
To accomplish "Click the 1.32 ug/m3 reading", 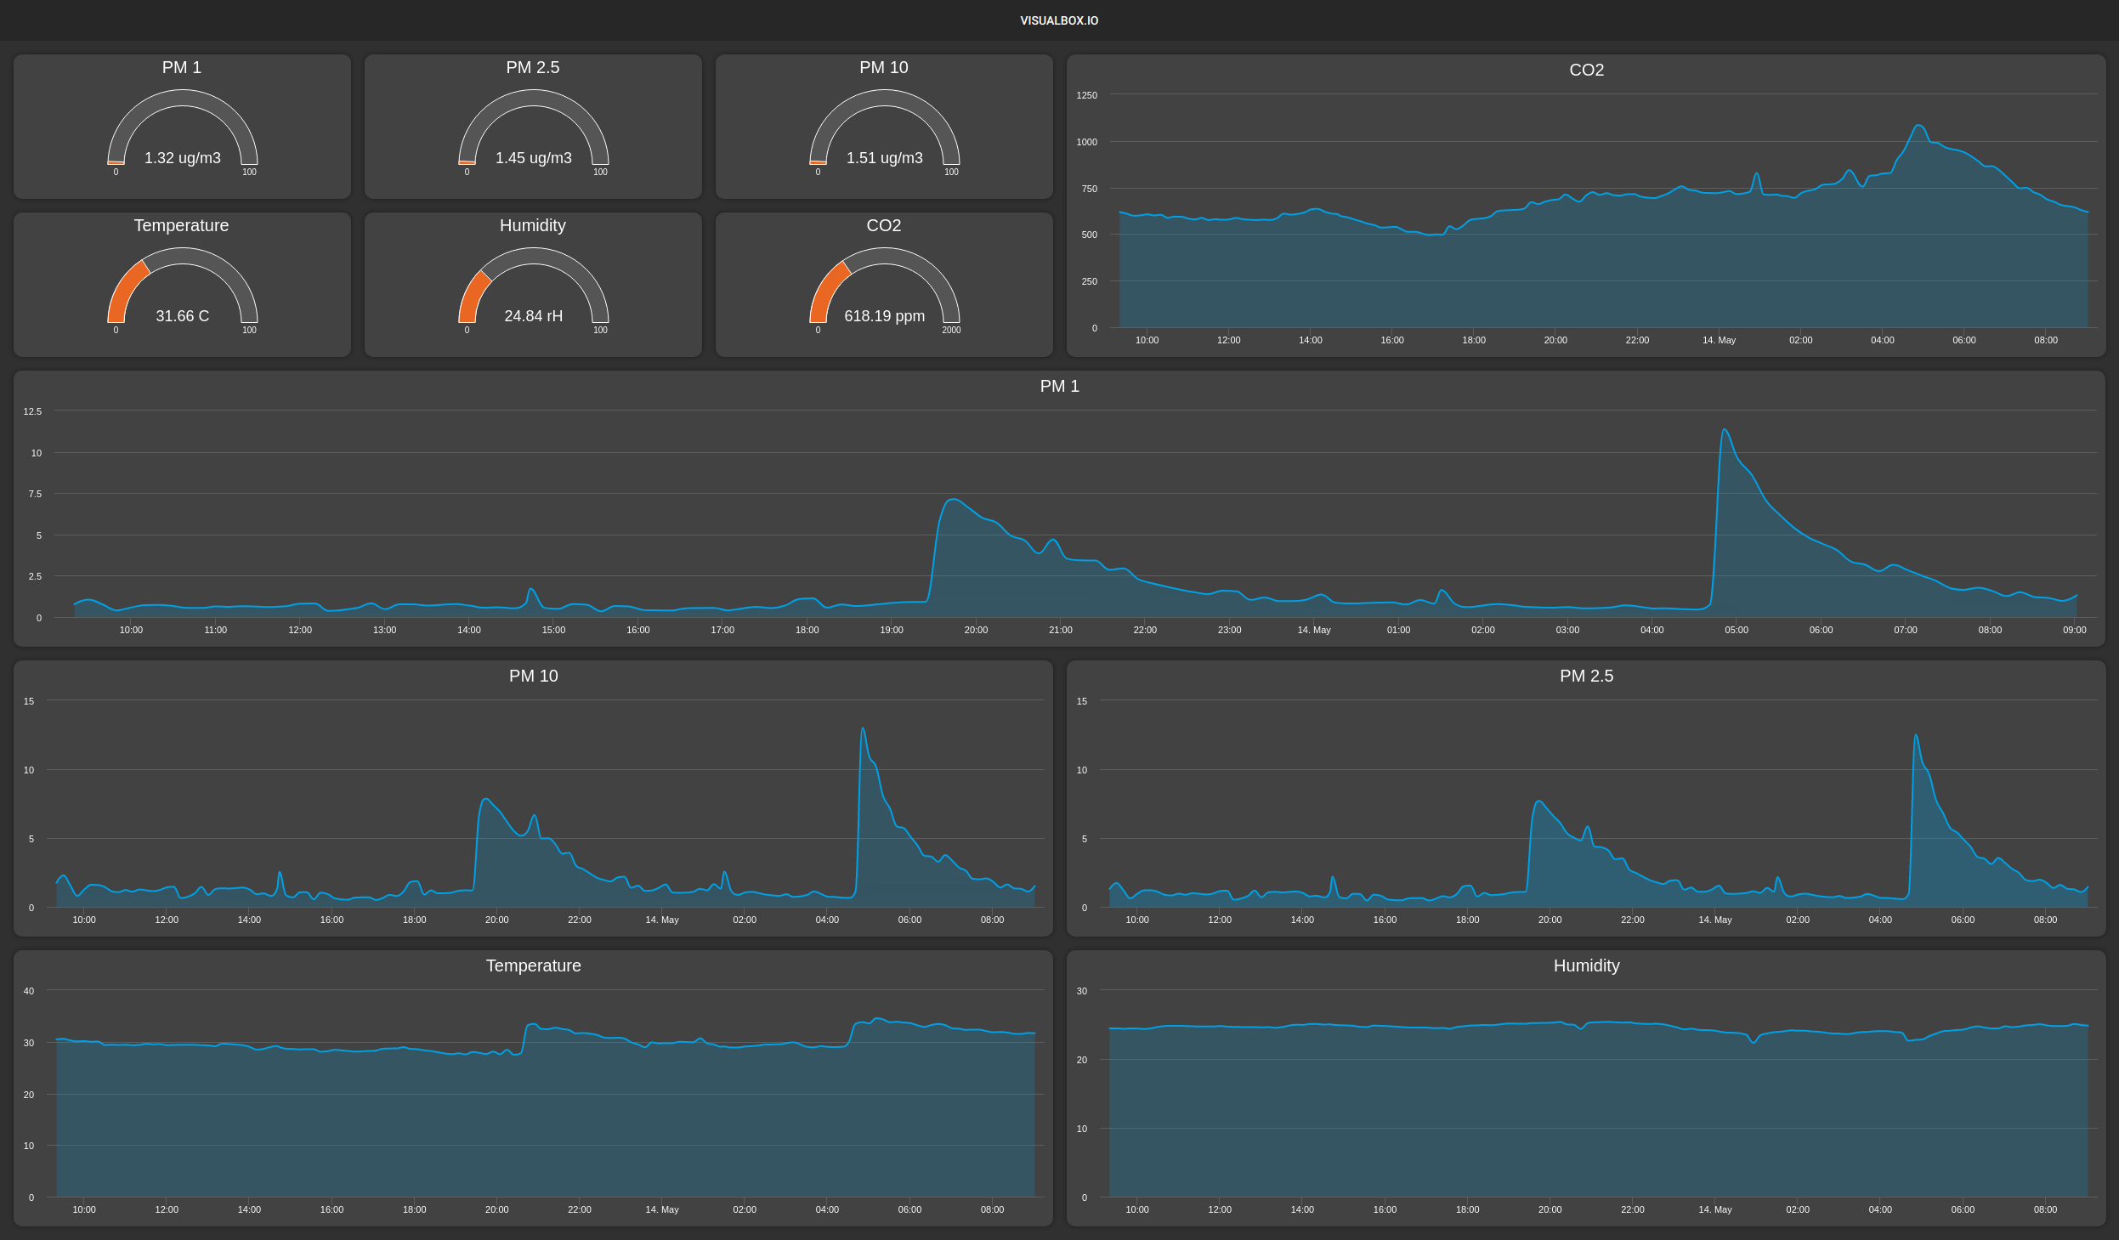I will [x=182, y=158].
